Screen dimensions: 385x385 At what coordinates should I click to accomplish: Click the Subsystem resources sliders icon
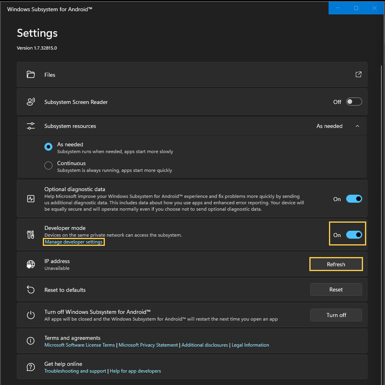31,126
